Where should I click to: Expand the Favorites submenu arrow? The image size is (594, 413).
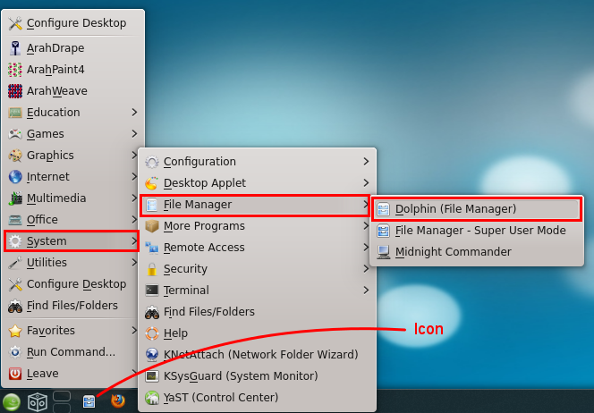point(134,331)
